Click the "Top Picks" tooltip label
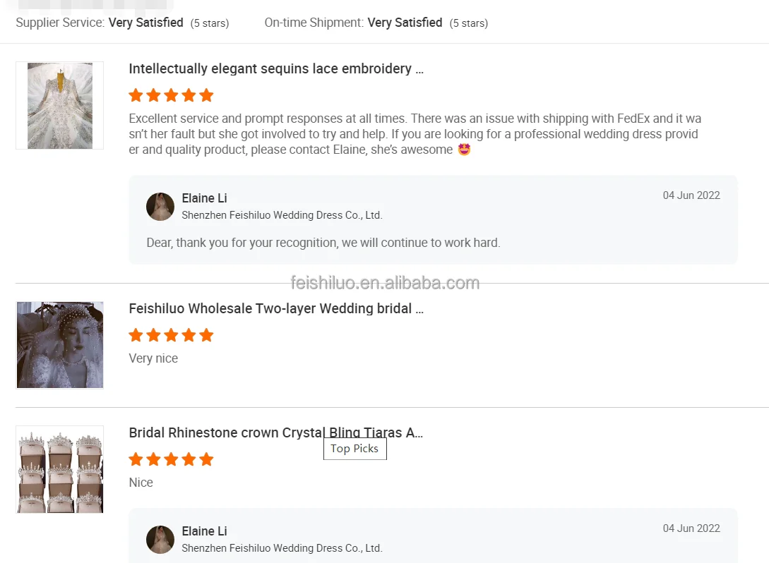 [354, 449]
